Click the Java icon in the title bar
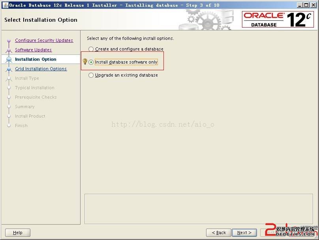Screen dimensions: 319x240 coord(5,5)
